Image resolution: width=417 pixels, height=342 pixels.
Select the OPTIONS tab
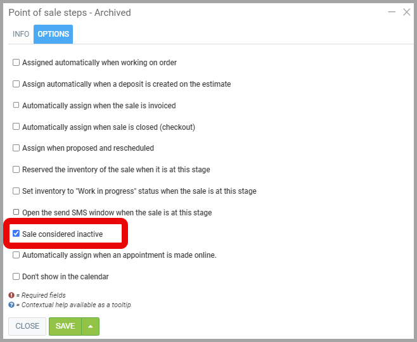point(53,34)
